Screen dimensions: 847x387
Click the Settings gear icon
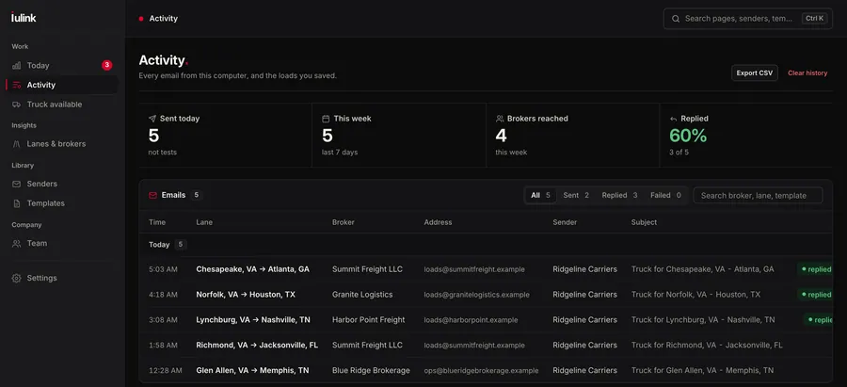click(17, 278)
